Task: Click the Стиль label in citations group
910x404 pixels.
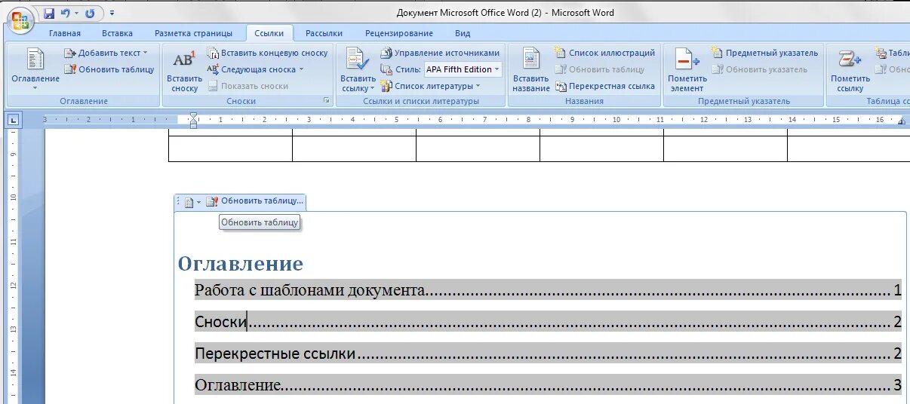Action: coord(407,69)
